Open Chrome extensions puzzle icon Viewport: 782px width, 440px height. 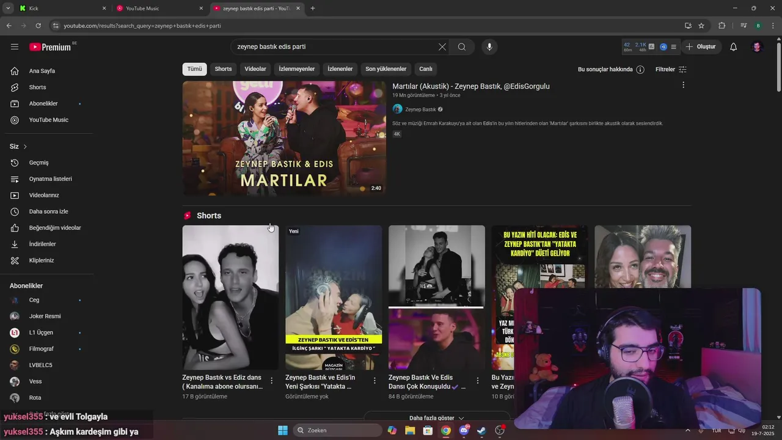pos(722,26)
